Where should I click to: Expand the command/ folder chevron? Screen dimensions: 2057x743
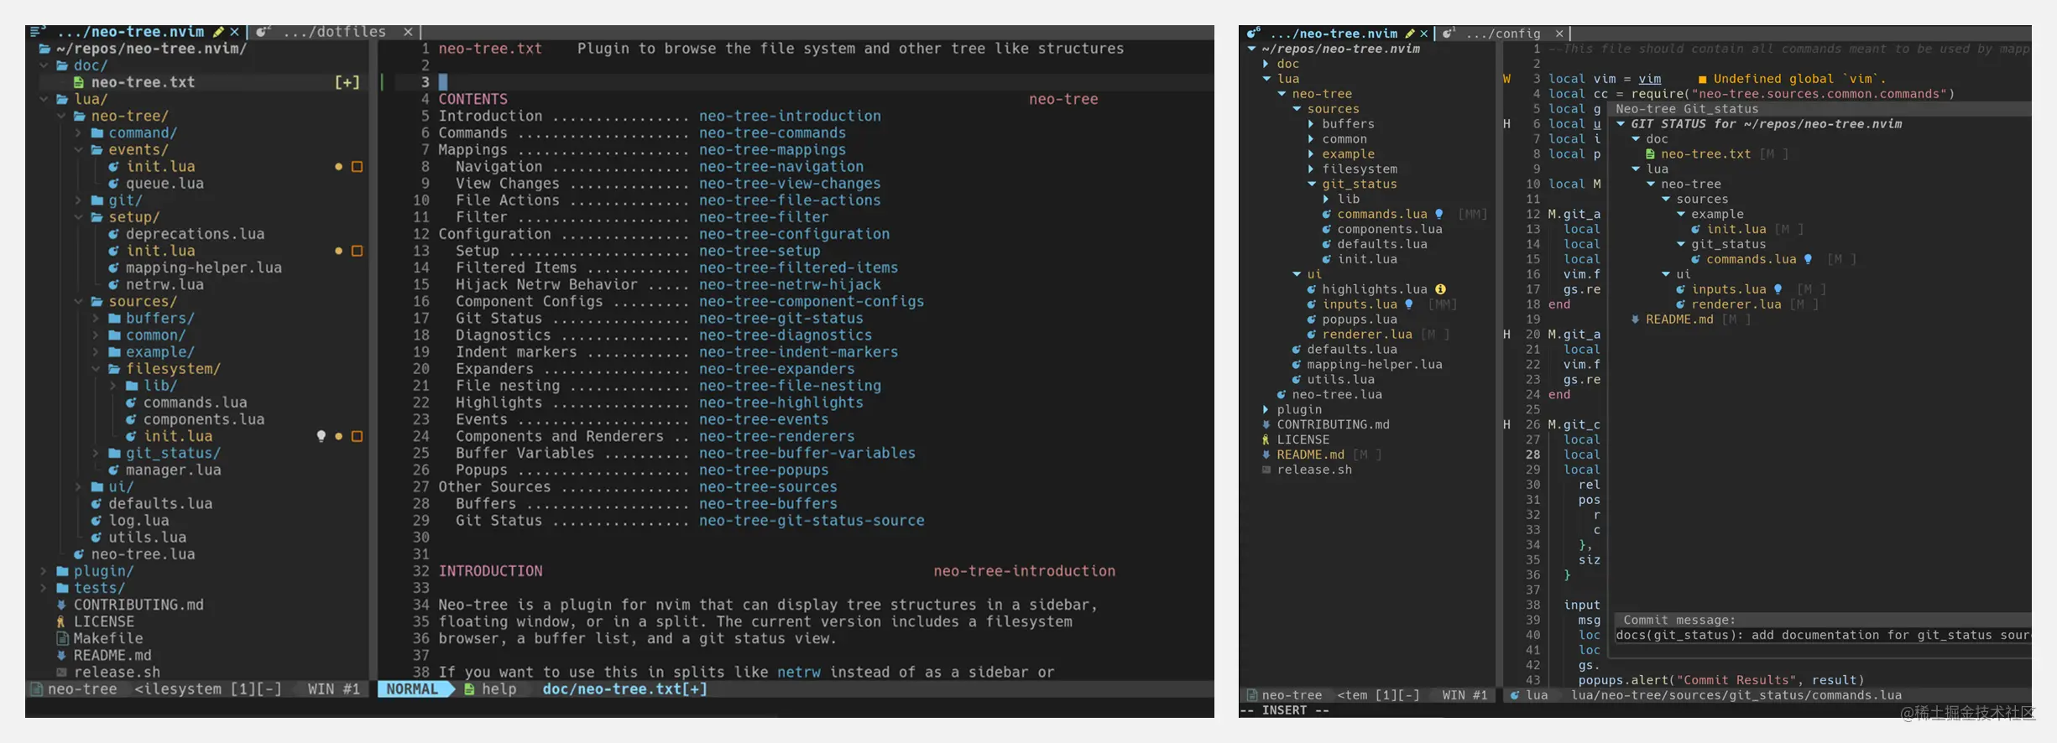pos(78,133)
